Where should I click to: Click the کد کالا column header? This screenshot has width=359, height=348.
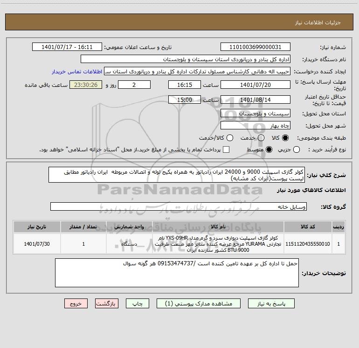(x=308, y=227)
